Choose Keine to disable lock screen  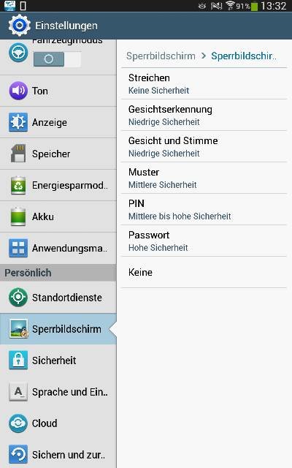(x=204, y=272)
